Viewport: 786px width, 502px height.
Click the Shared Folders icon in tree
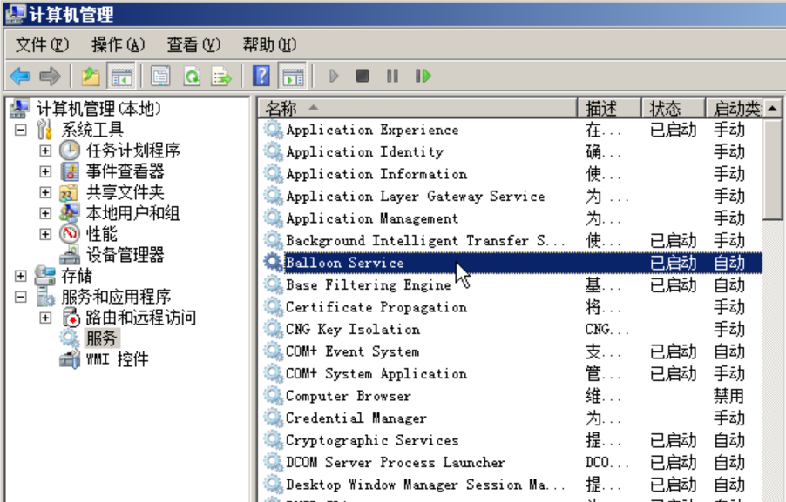[69, 192]
